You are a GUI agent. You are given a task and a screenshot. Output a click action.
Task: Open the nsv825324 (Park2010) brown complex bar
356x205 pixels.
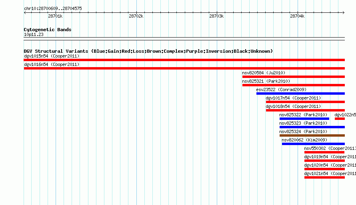coord(312,135)
